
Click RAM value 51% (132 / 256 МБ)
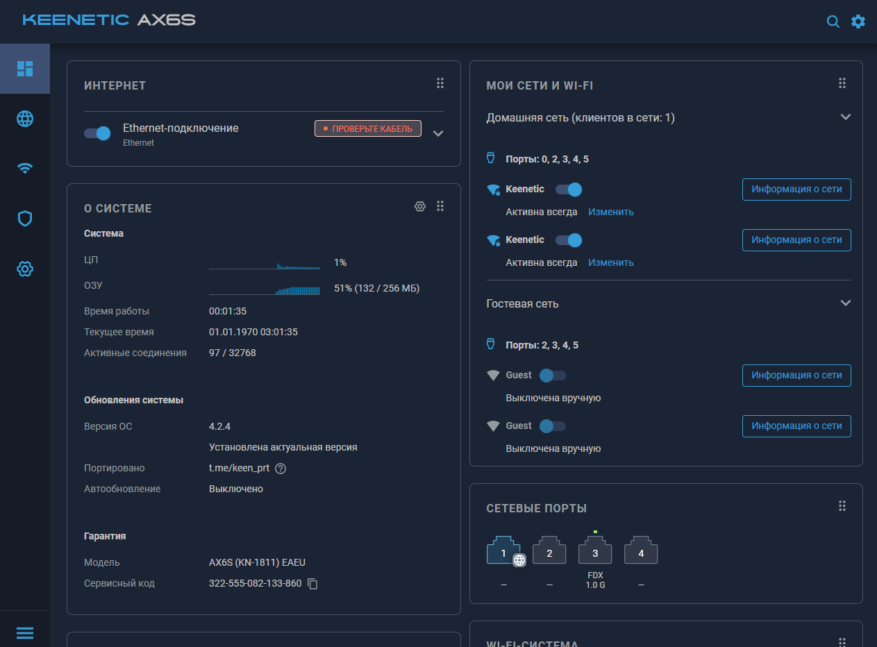coord(377,289)
